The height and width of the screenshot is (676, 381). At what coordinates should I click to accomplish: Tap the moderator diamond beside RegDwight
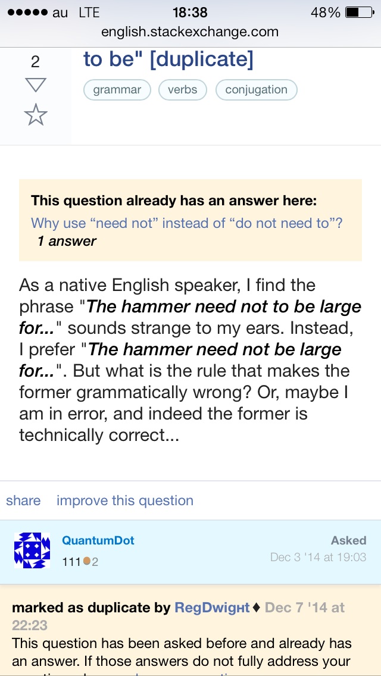point(257,608)
